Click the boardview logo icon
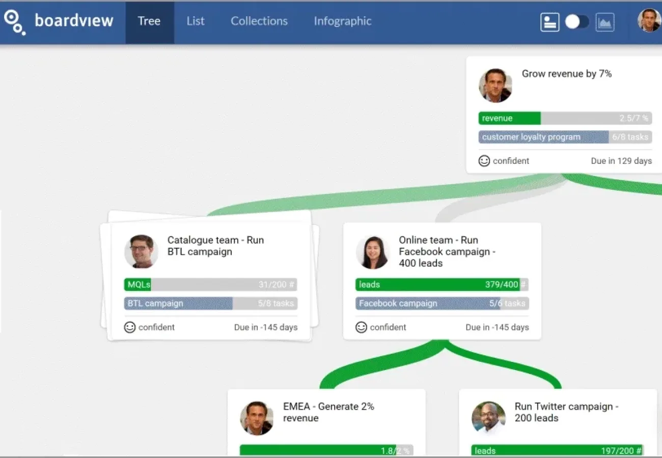662x458 pixels. tap(14, 22)
